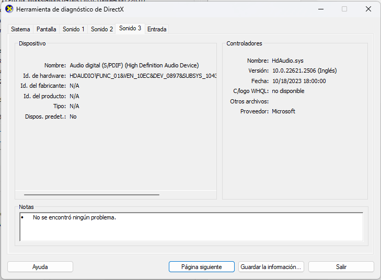This screenshot has height=280, width=381.
Task: Click the note No se encontró ningún problema
Action: (x=74, y=217)
